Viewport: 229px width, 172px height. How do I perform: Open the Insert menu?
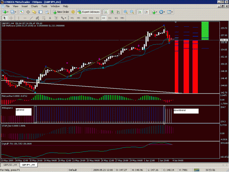[25, 6]
